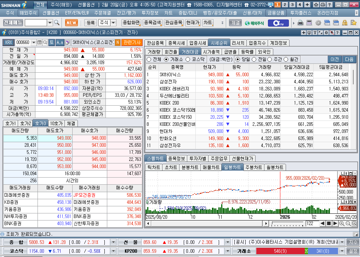Click the second window layout icon beside padlock
This screenshot has height=257, width=360.
point(336,23)
